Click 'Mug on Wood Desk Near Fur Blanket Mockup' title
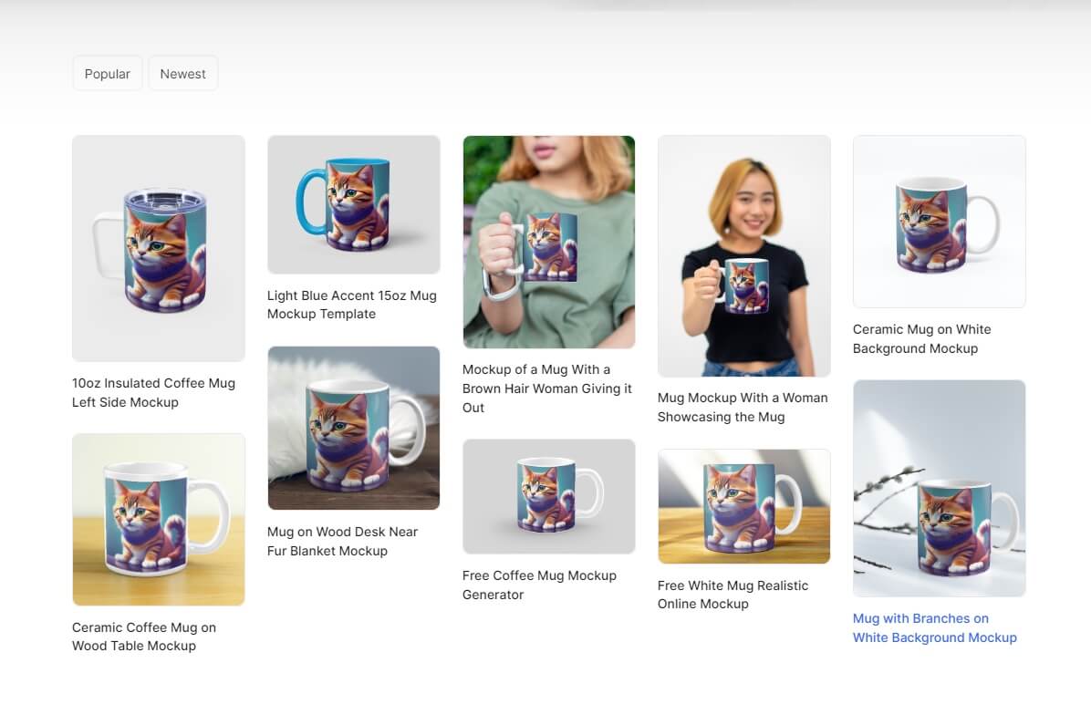Viewport: 1091px width, 725px height. [x=342, y=542]
